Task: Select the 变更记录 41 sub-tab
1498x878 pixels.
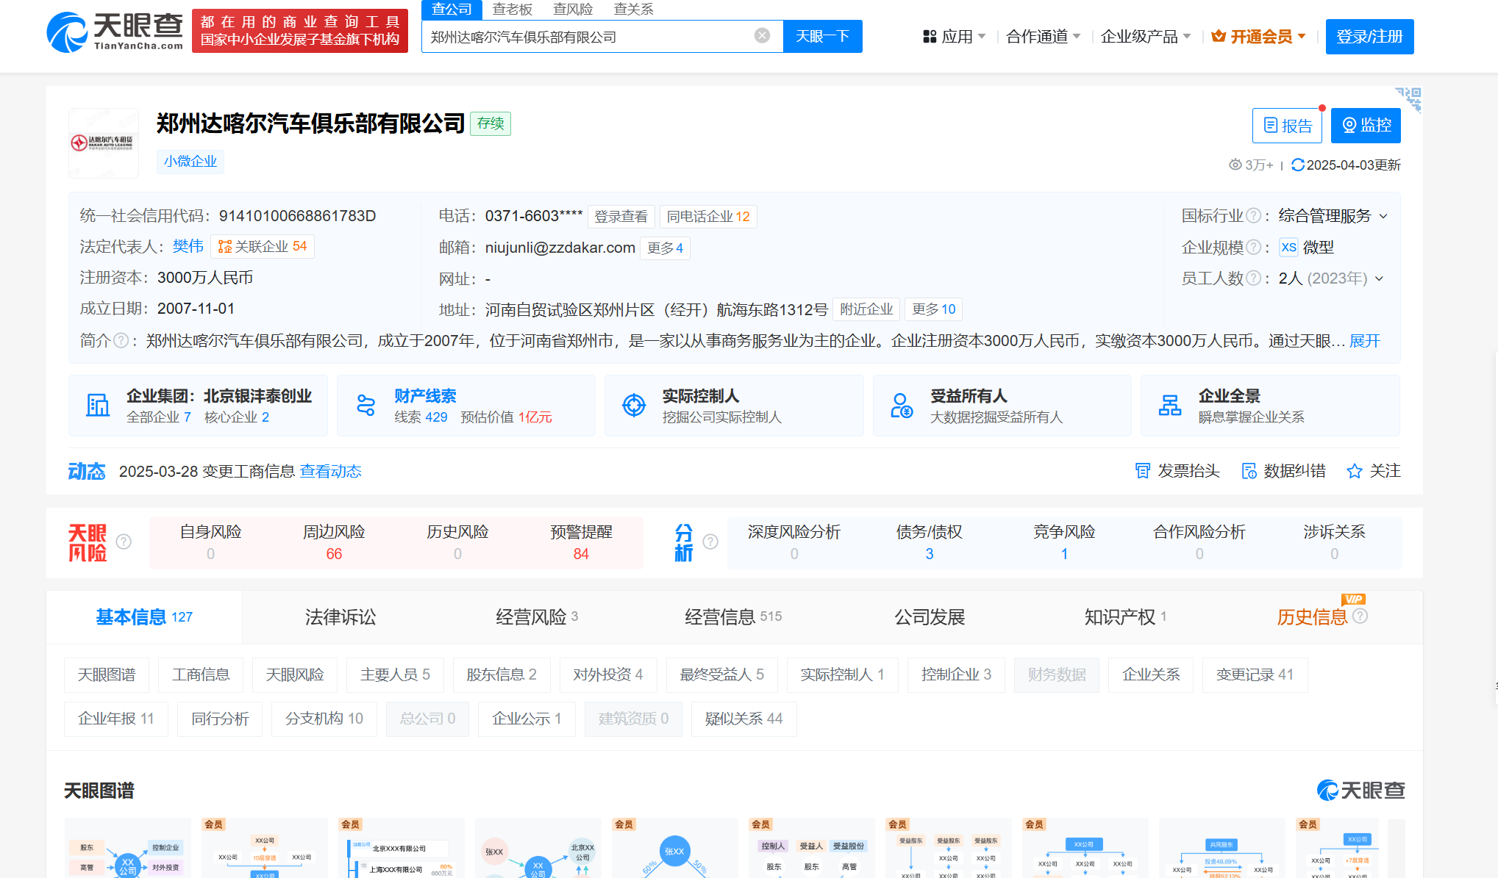Action: point(1255,674)
